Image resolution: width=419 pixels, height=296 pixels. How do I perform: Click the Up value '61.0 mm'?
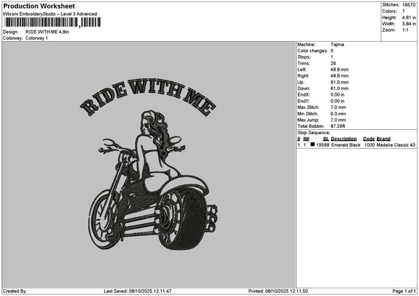(339, 82)
